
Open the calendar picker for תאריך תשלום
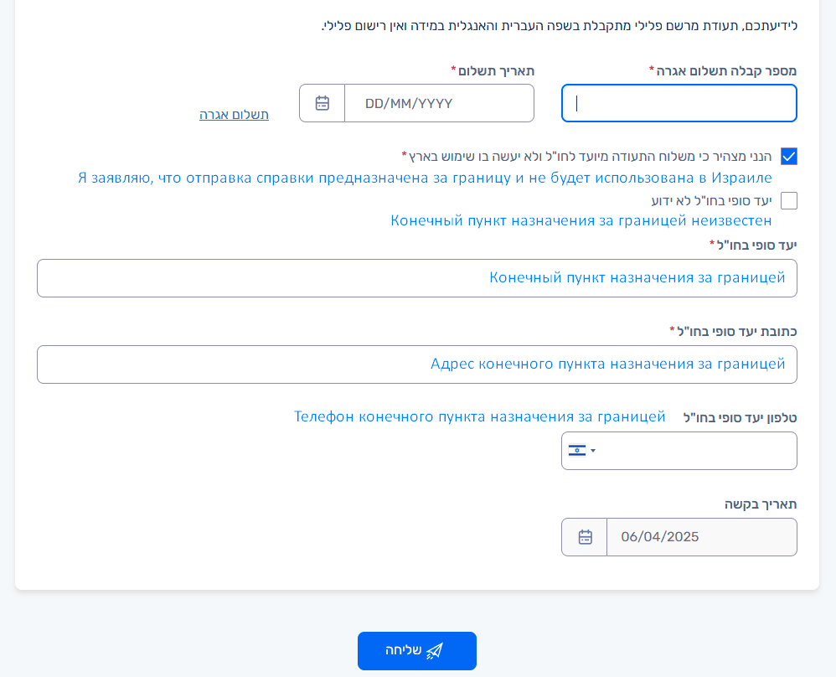323,103
